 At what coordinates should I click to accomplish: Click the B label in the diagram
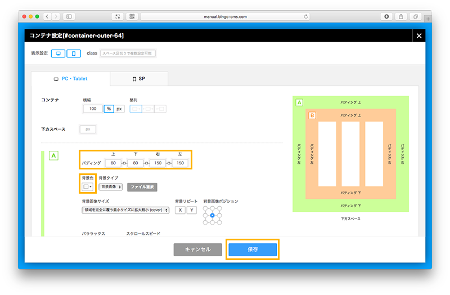pos(312,115)
